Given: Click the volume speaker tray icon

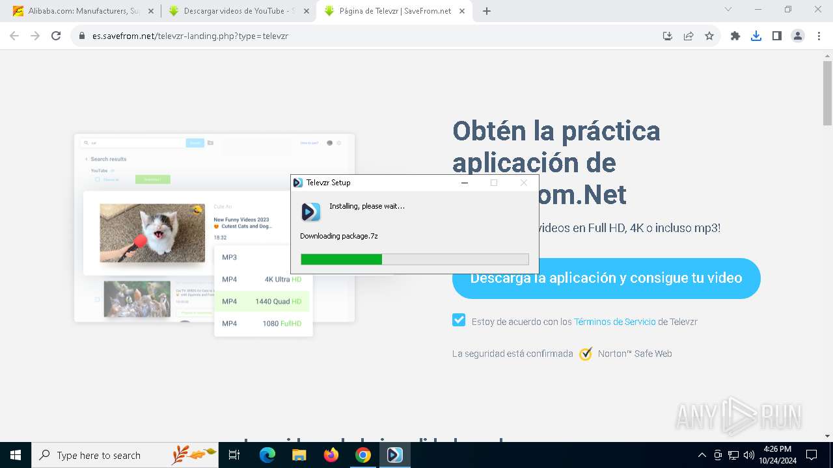Looking at the screenshot, I should (x=749, y=455).
